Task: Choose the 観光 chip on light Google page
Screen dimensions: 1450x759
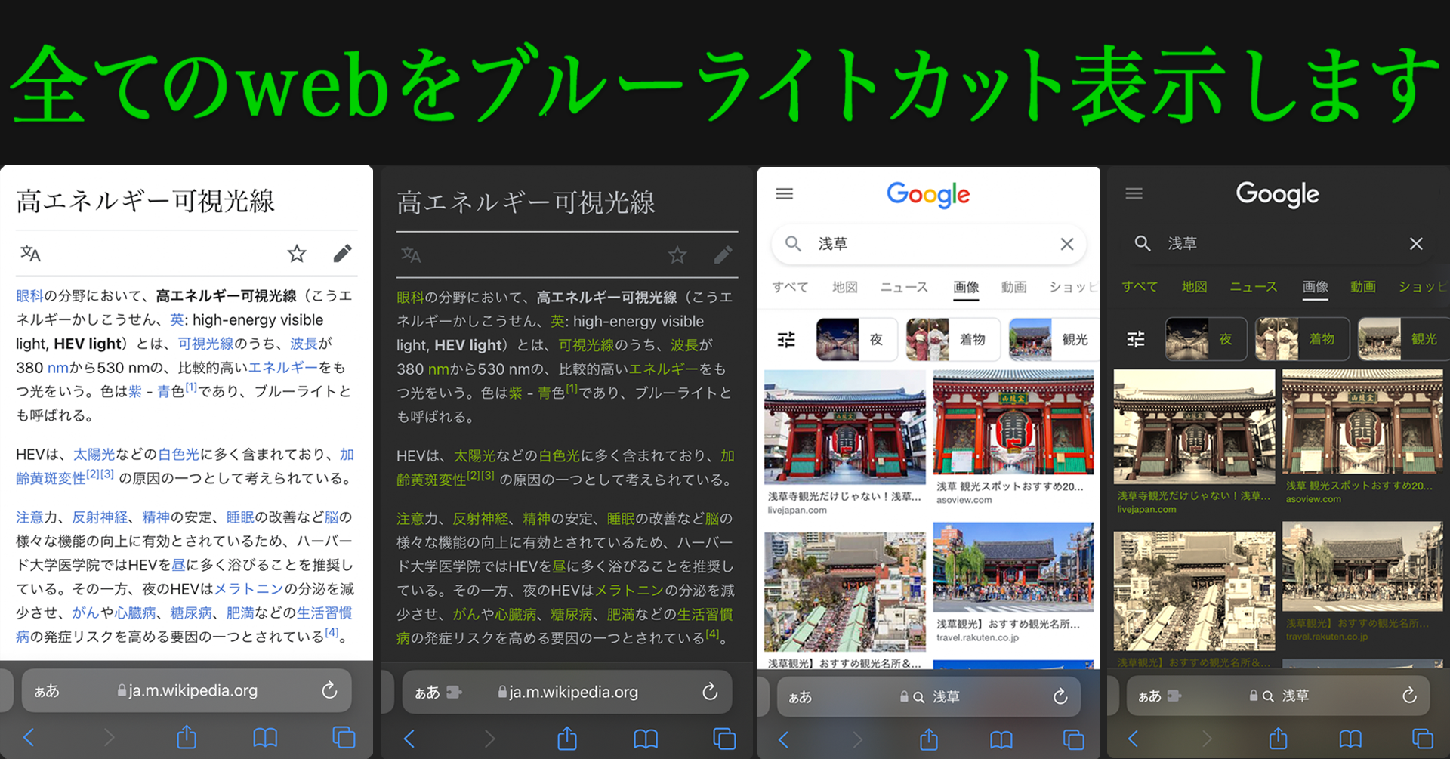Action: pos(1054,340)
